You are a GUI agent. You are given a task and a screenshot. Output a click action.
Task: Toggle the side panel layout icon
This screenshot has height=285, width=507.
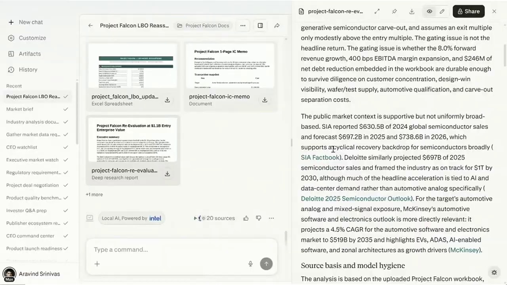(x=260, y=25)
